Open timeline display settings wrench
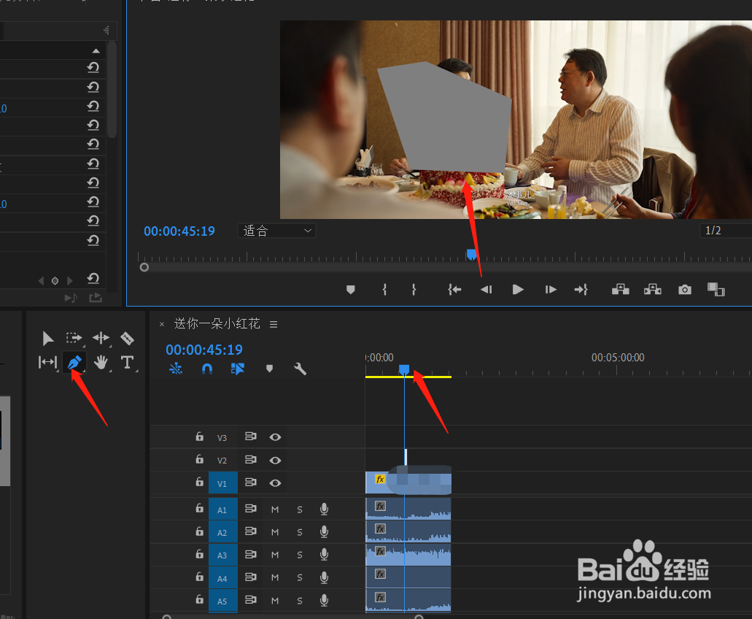This screenshot has height=619, width=752. tap(301, 369)
